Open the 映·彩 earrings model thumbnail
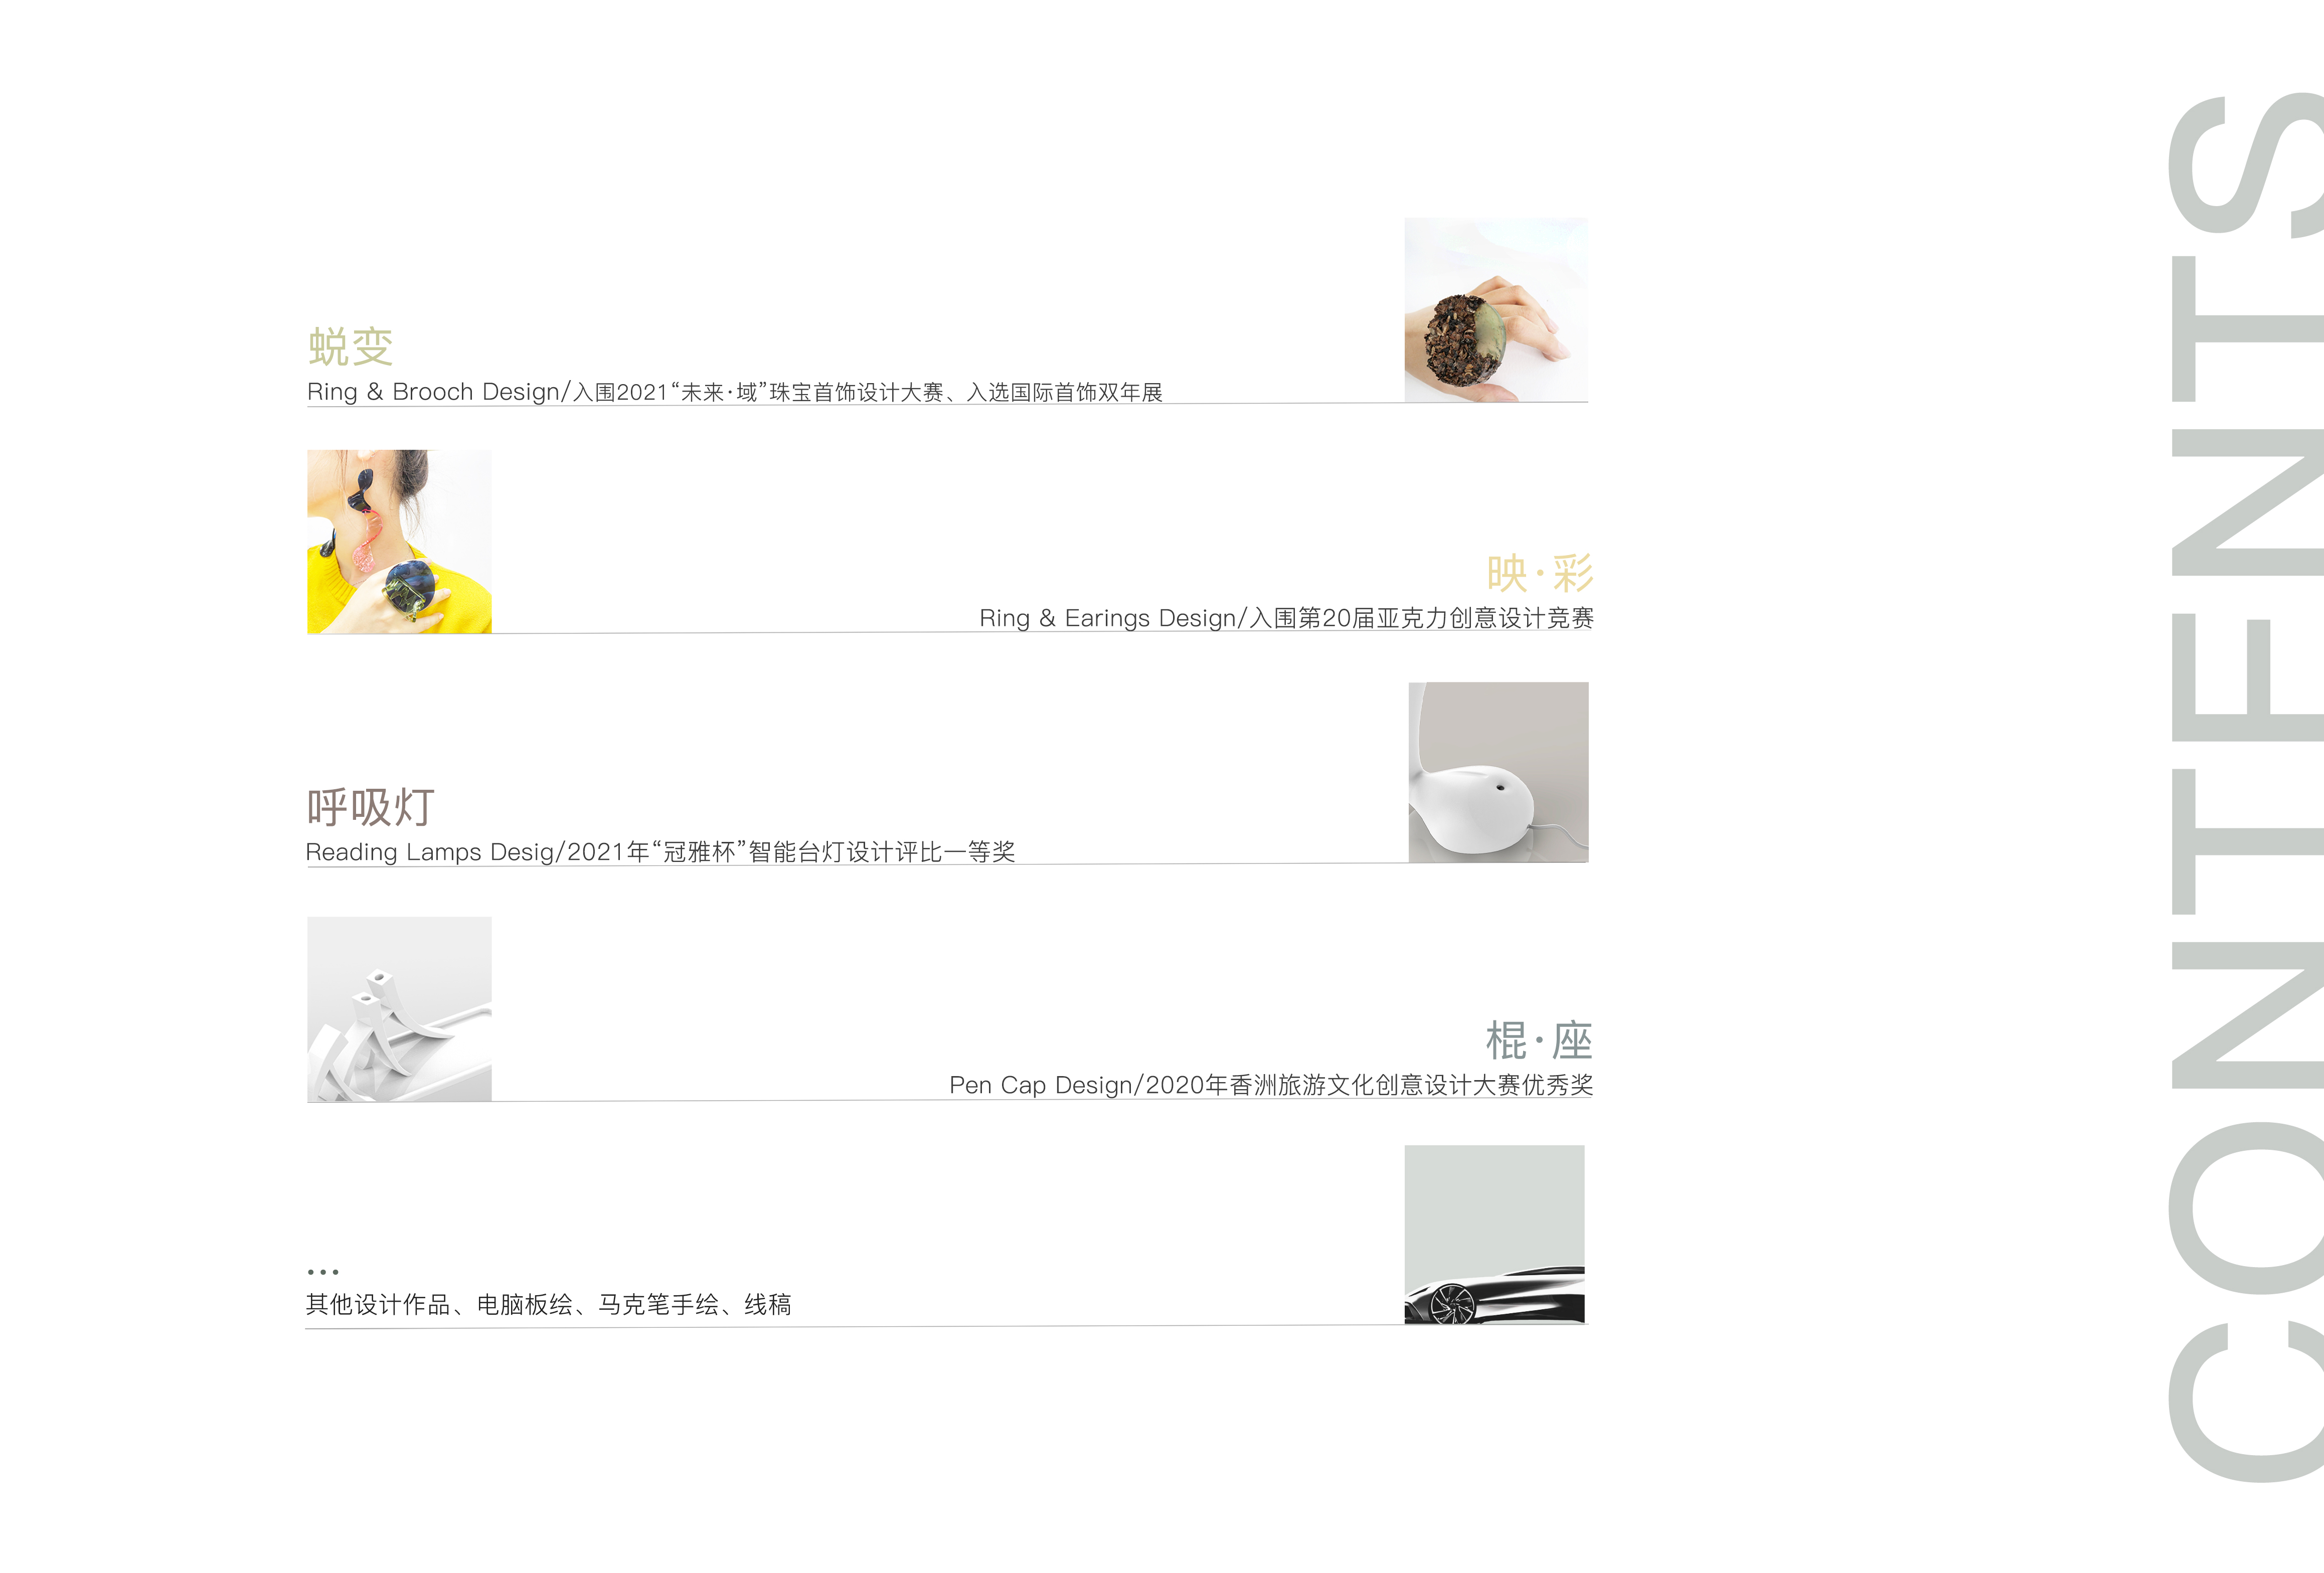This screenshot has height=1573, width=2324. pyautogui.click(x=399, y=541)
